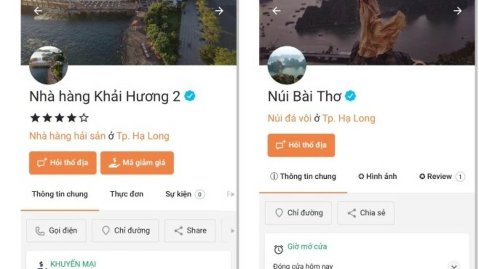Show next photo of Núi Bài Thơ
This screenshot has width=479, height=269.
point(458,11)
